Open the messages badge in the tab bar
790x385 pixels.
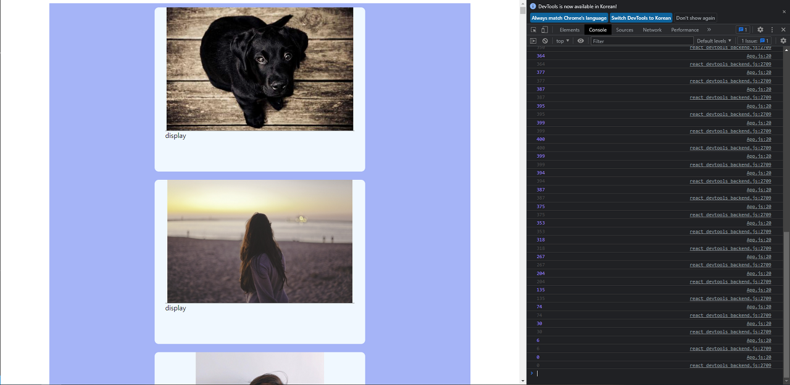click(742, 30)
